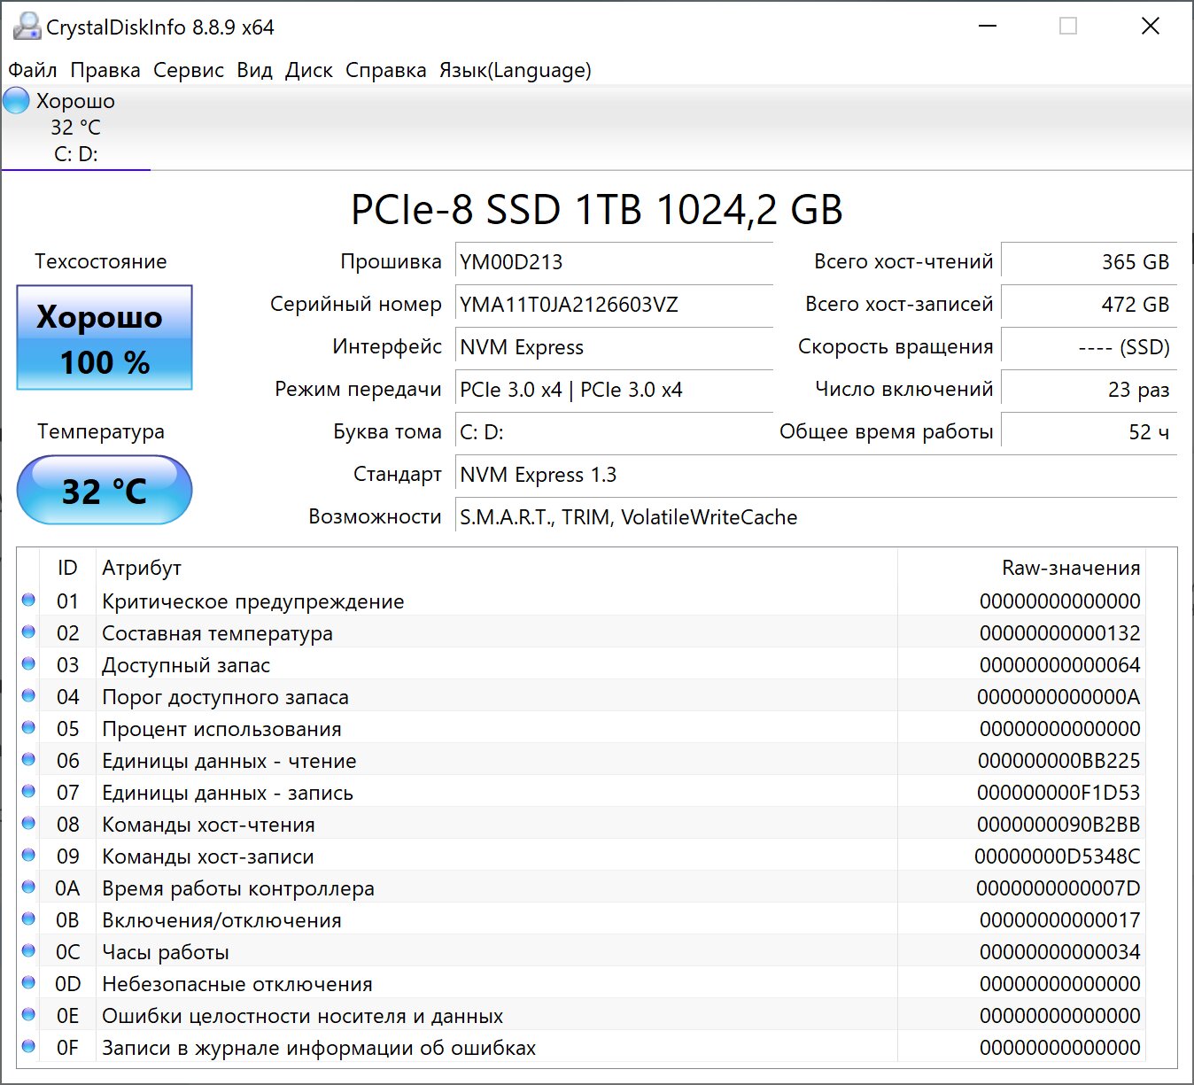Select the Процент использования attribute text

click(221, 729)
